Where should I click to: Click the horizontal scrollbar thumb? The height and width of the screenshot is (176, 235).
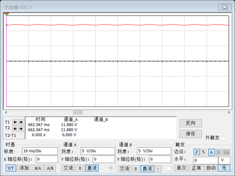coord(78,112)
